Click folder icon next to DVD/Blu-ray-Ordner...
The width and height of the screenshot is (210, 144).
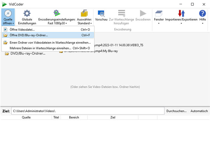7,53
